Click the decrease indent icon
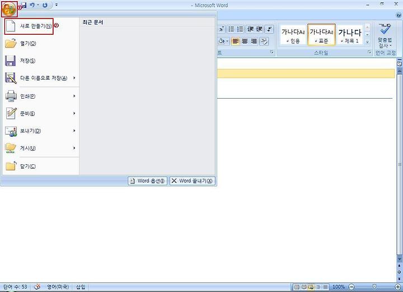This screenshot has height=292, width=403. [x=250, y=29]
